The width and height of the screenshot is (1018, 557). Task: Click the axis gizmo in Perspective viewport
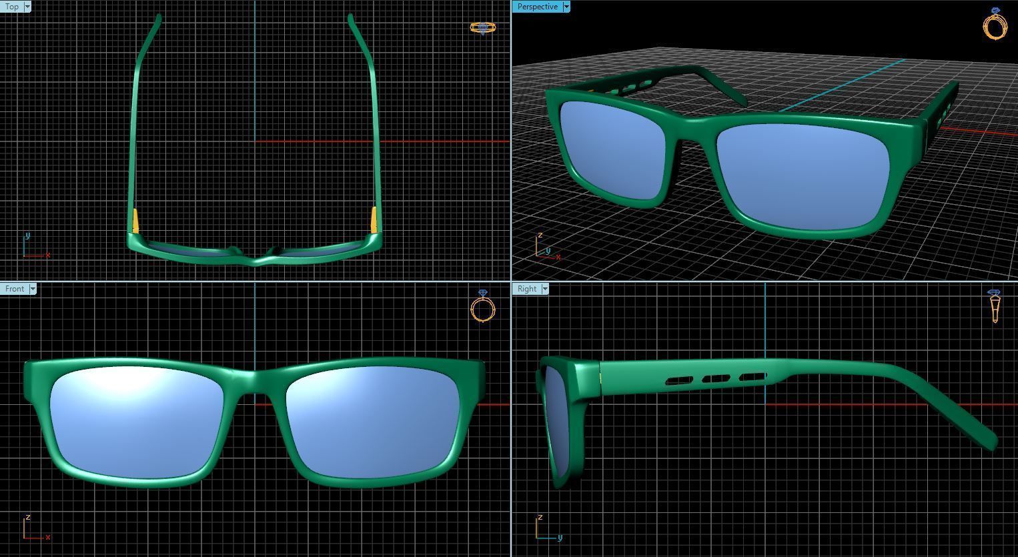(548, 246)
